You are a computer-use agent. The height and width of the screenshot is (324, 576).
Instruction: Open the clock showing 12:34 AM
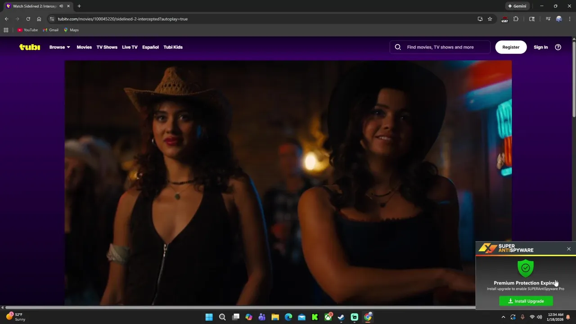pyautogui.click(x=556, y=317)
